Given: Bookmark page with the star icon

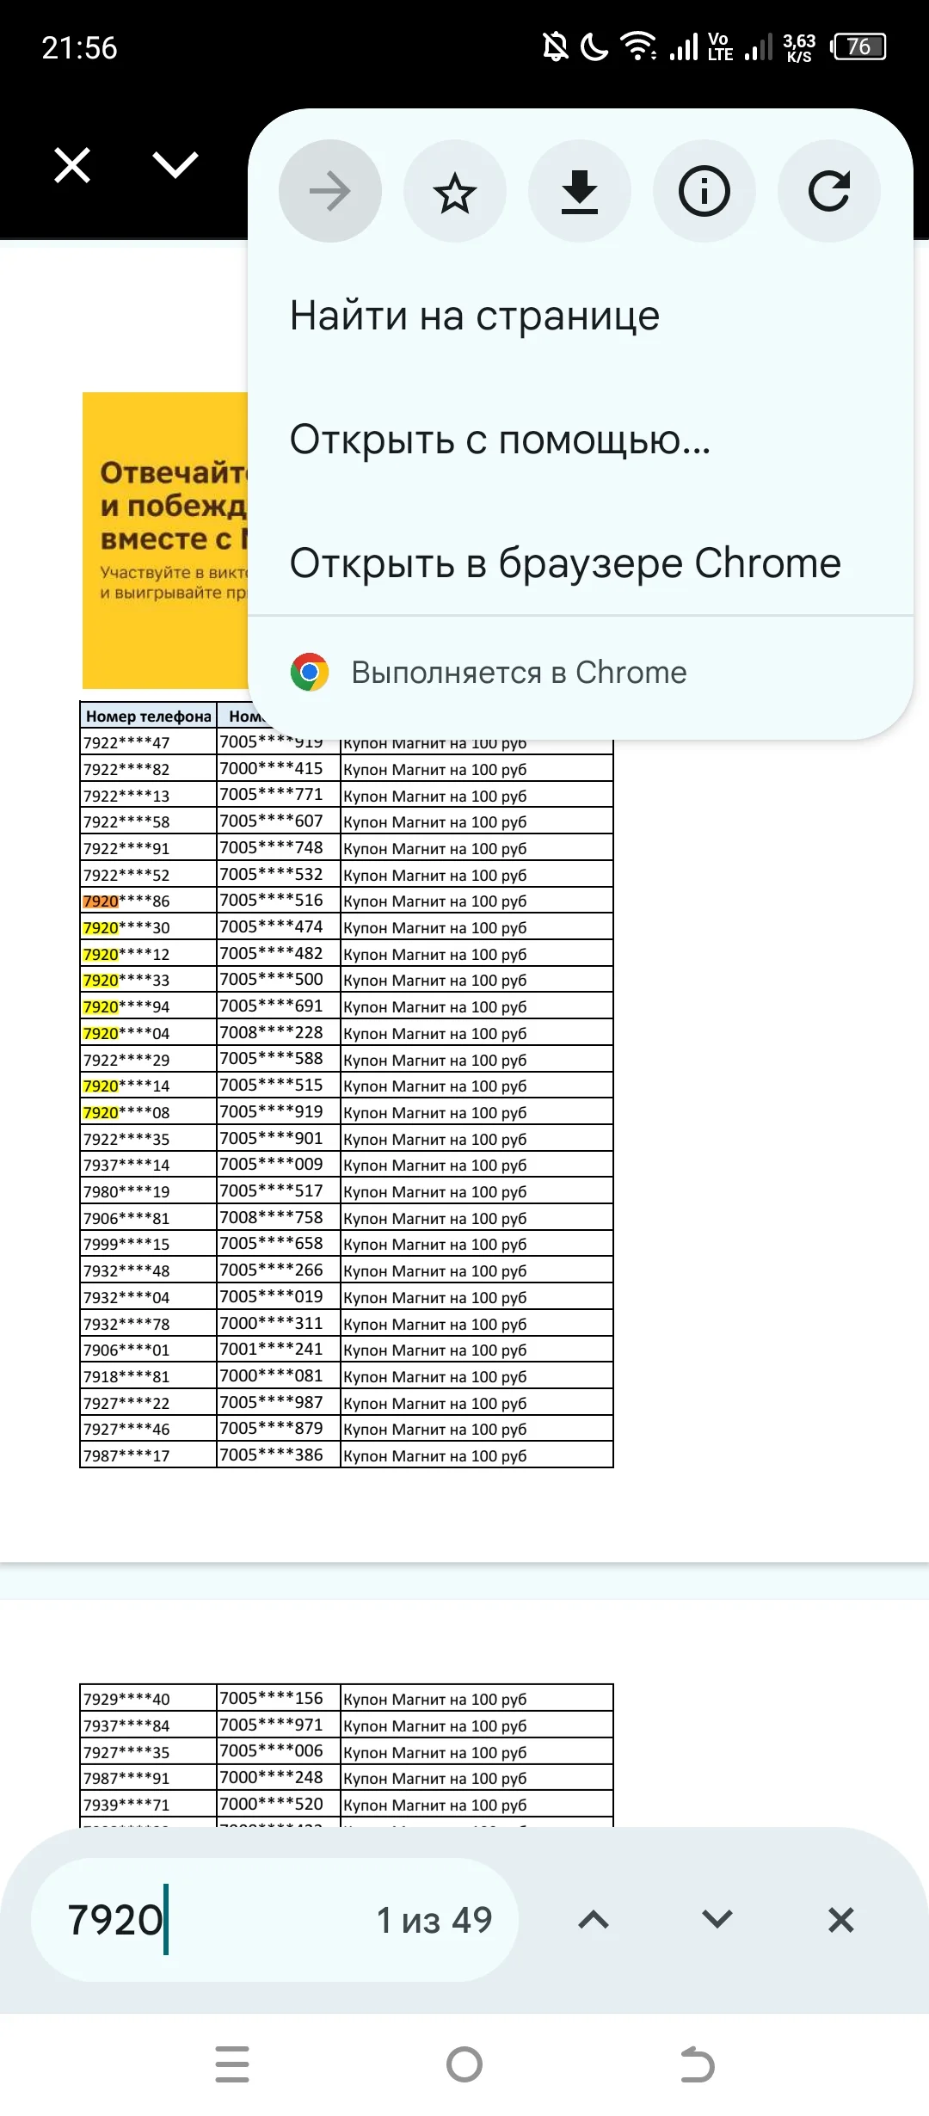Looking at the screenshot, I should tap(455, 191).
